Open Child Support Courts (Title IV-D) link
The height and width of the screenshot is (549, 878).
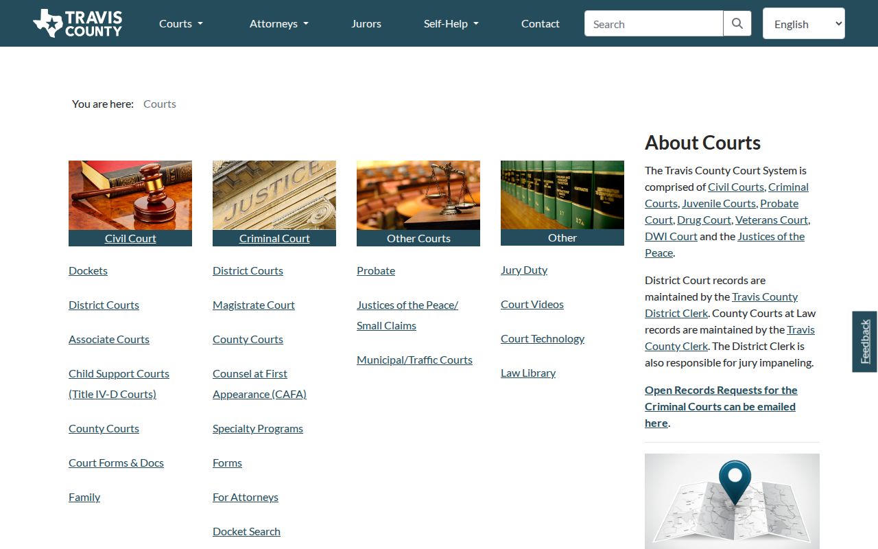(x=119, y=384)
